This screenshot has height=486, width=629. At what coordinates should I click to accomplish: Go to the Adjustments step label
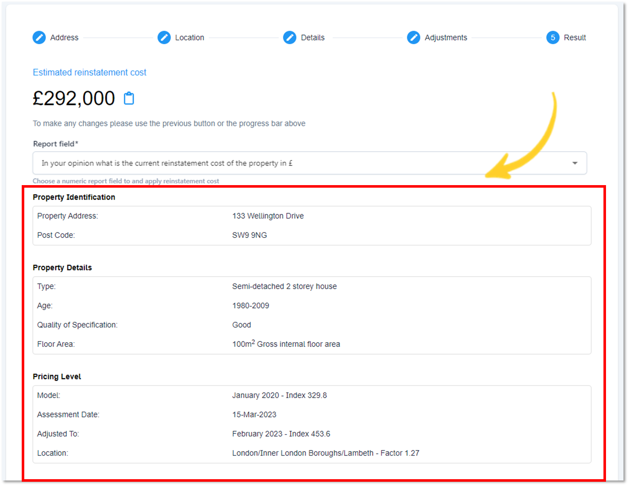pos(446,37)
